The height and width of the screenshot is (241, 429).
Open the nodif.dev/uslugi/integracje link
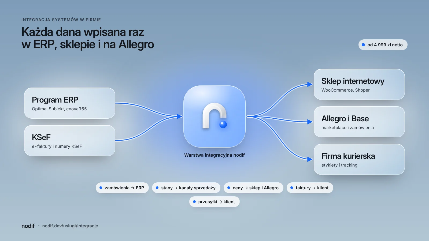coord(70,226)
